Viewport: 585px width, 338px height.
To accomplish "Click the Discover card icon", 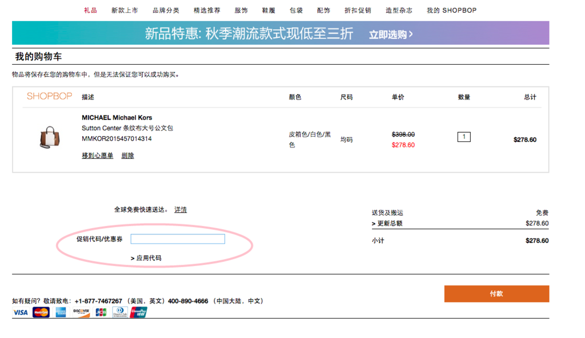I will [x=81, y=312].
